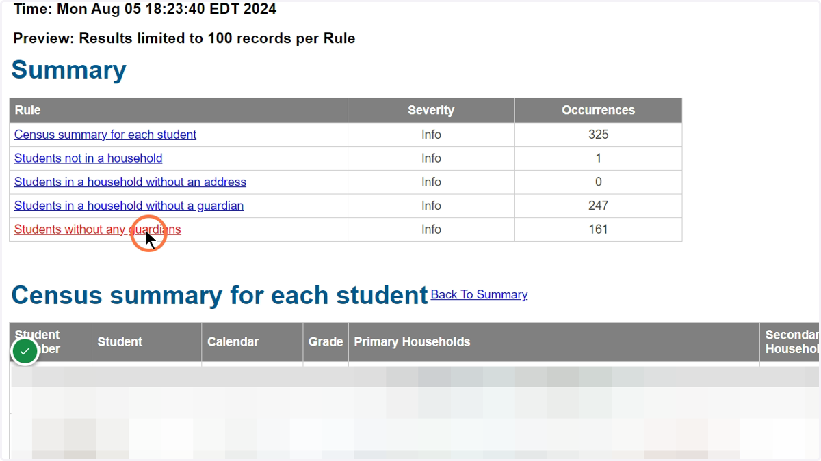Select the 247 occurrences cell
This screenshot has height=461, width=821.
(x=599, y=206)
